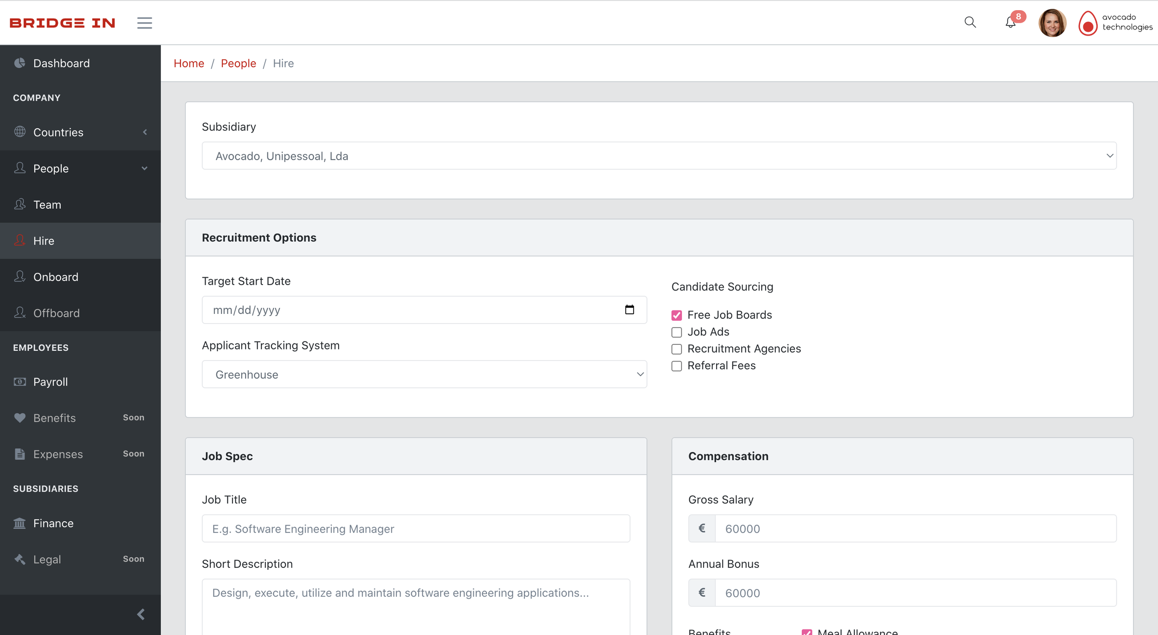Check the Recruitment Agencies option
The image size is (1158, 635).
pyautogui.click(x=676, y=349)
